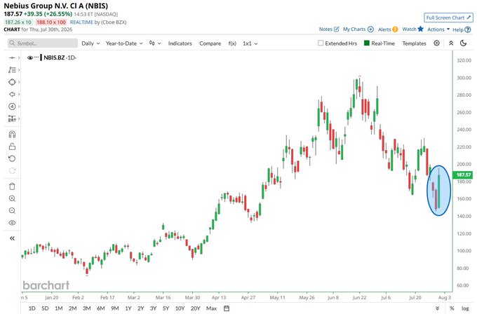Click the Full Screen Chart button
The image size is (477, 314).
pyautogui.click(x=448, y=18)
